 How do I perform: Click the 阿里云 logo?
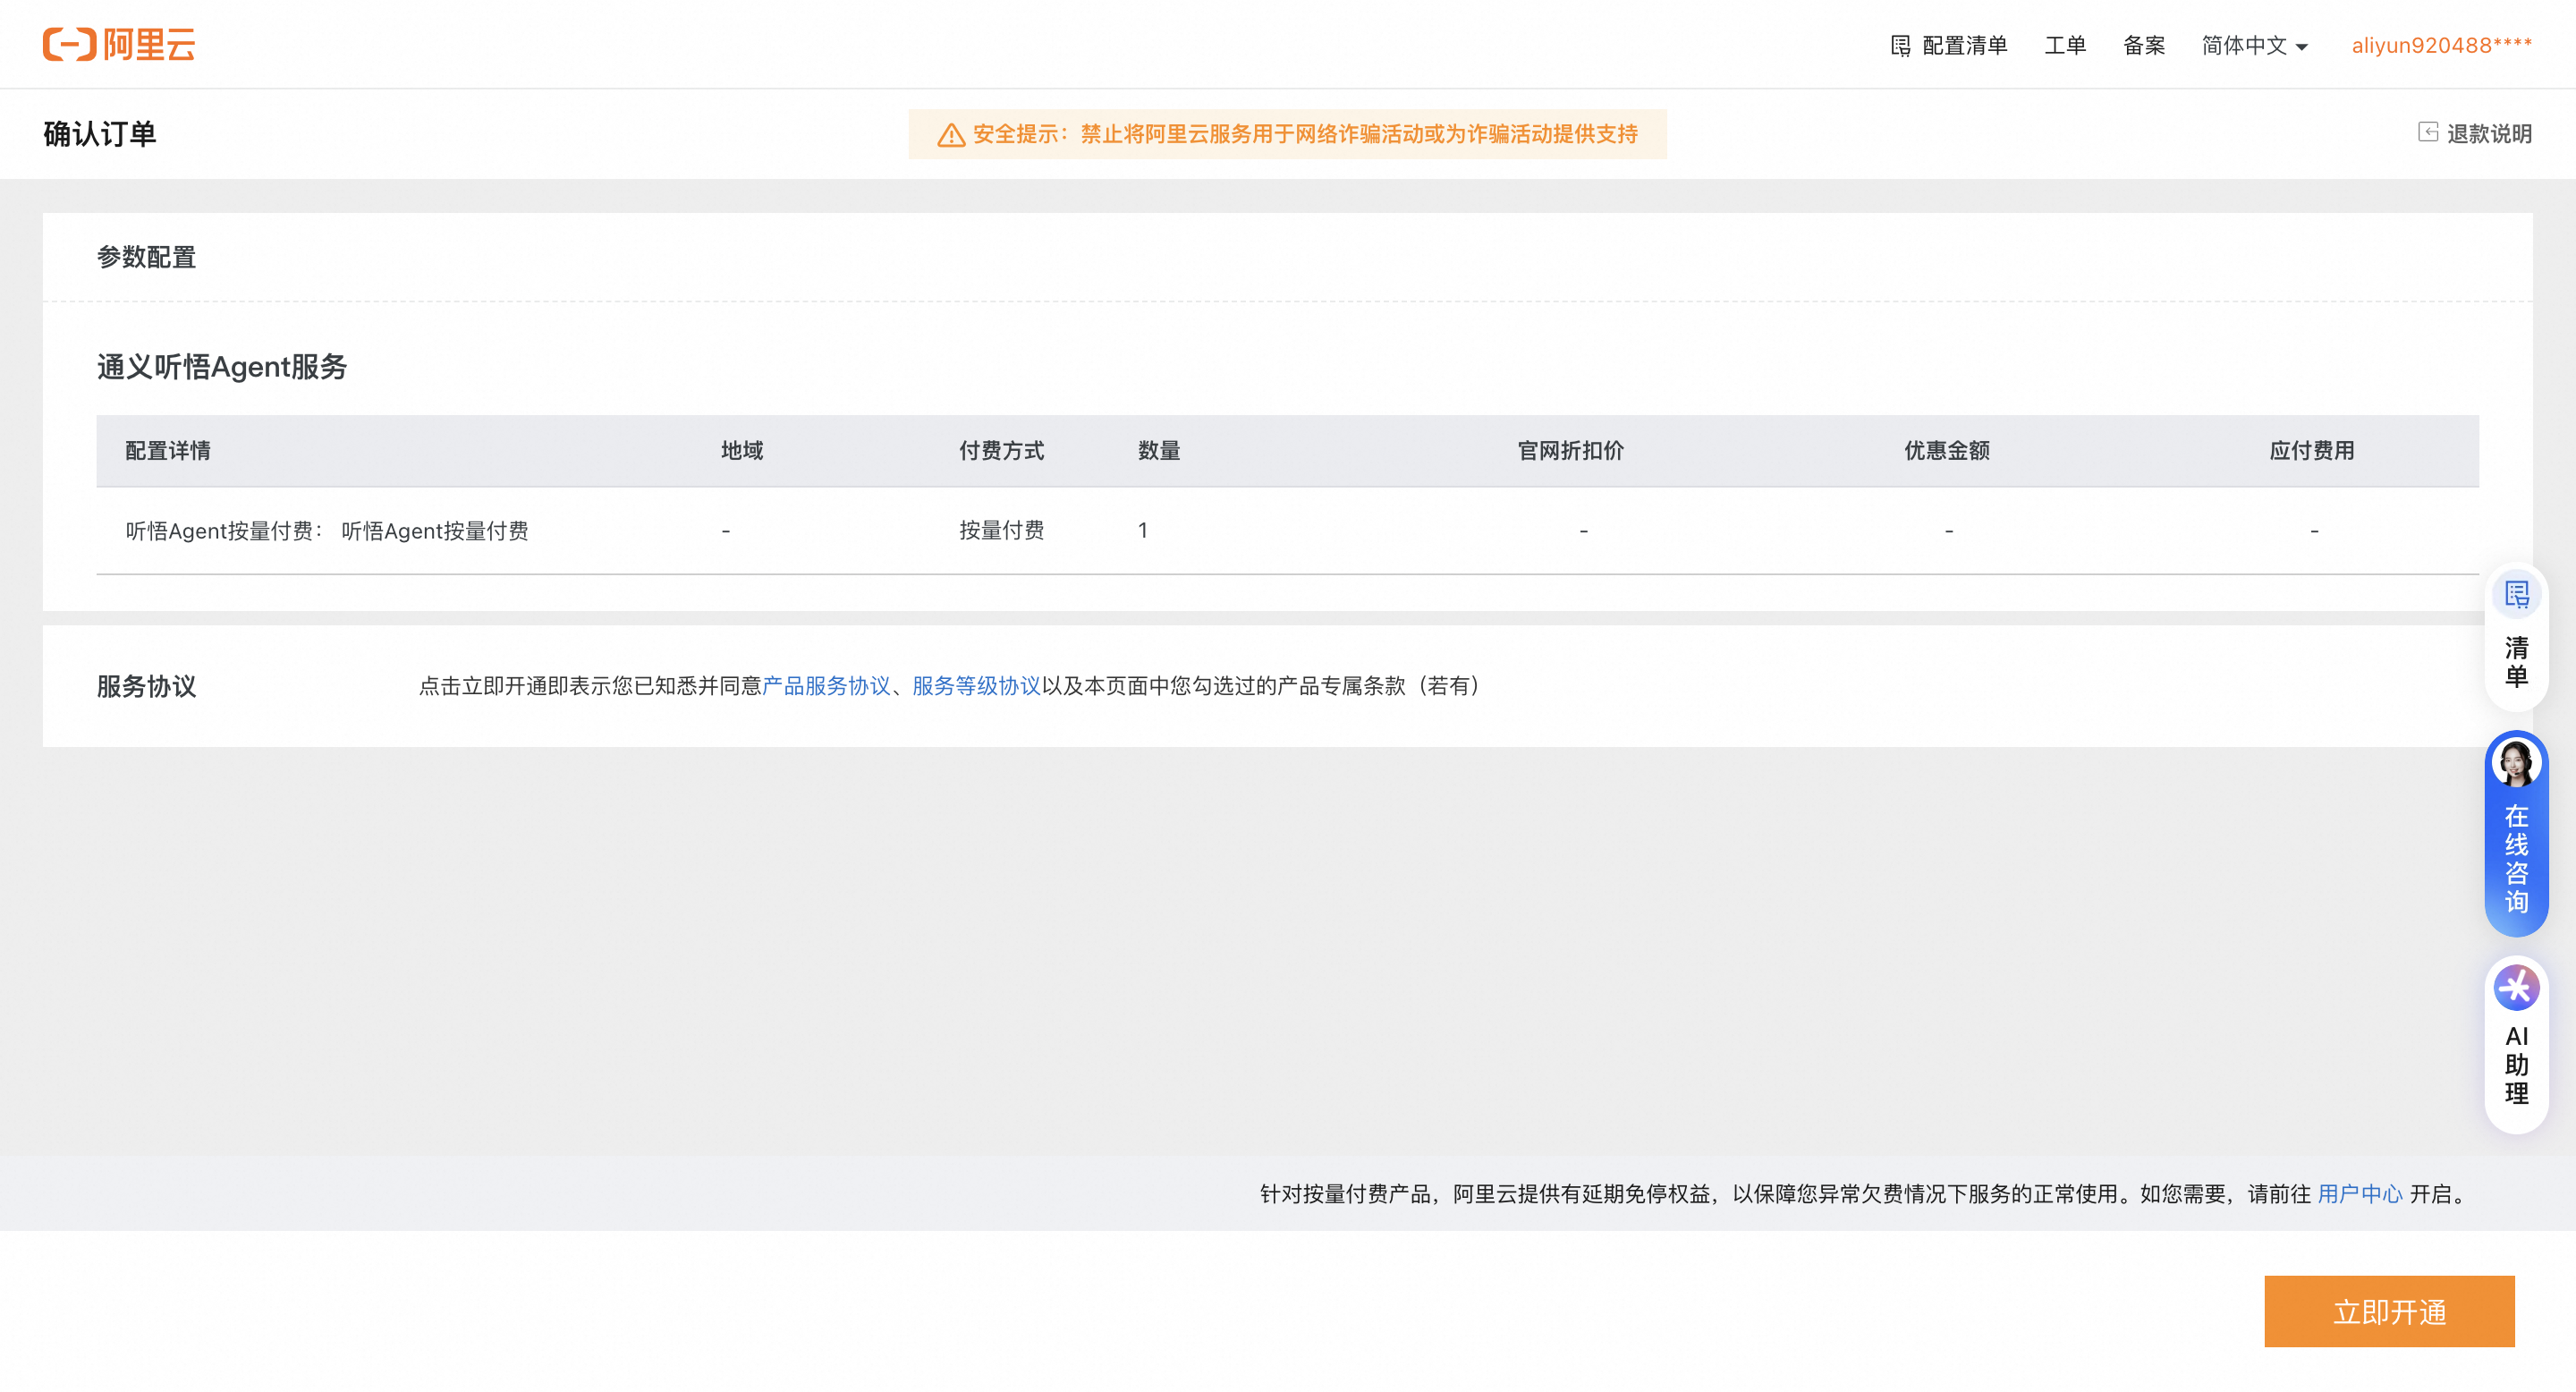tap(119, 44)
